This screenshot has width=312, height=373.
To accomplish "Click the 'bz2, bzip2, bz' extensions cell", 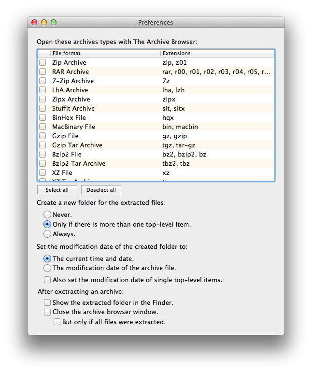I will 218,155.
